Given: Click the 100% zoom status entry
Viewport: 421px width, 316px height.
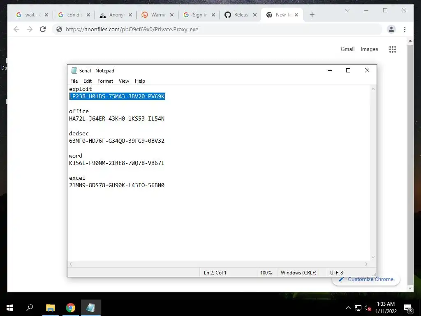Looking at the screenshot, I should coord(266,273).
